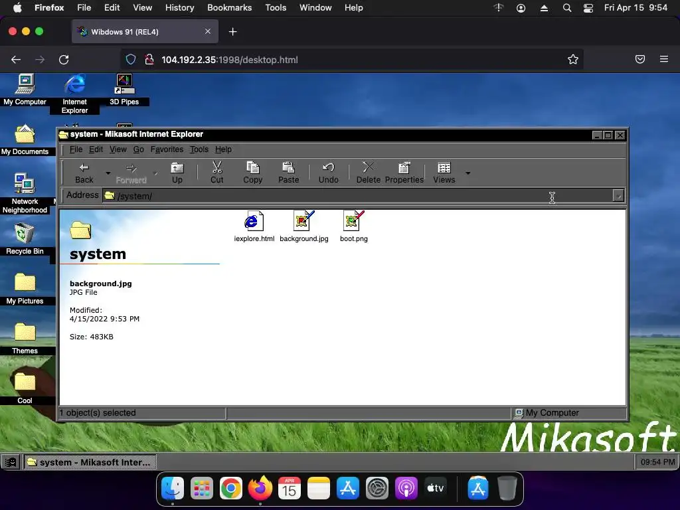Open Chrome from the Dock

(x=230, y=488)
